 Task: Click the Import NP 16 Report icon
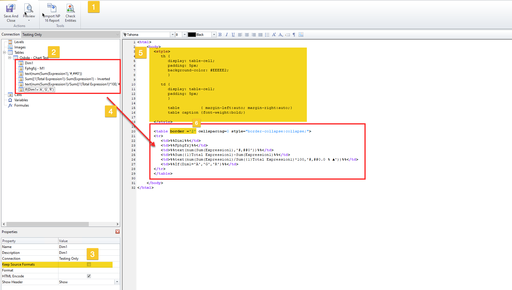(x=52, y=9)
